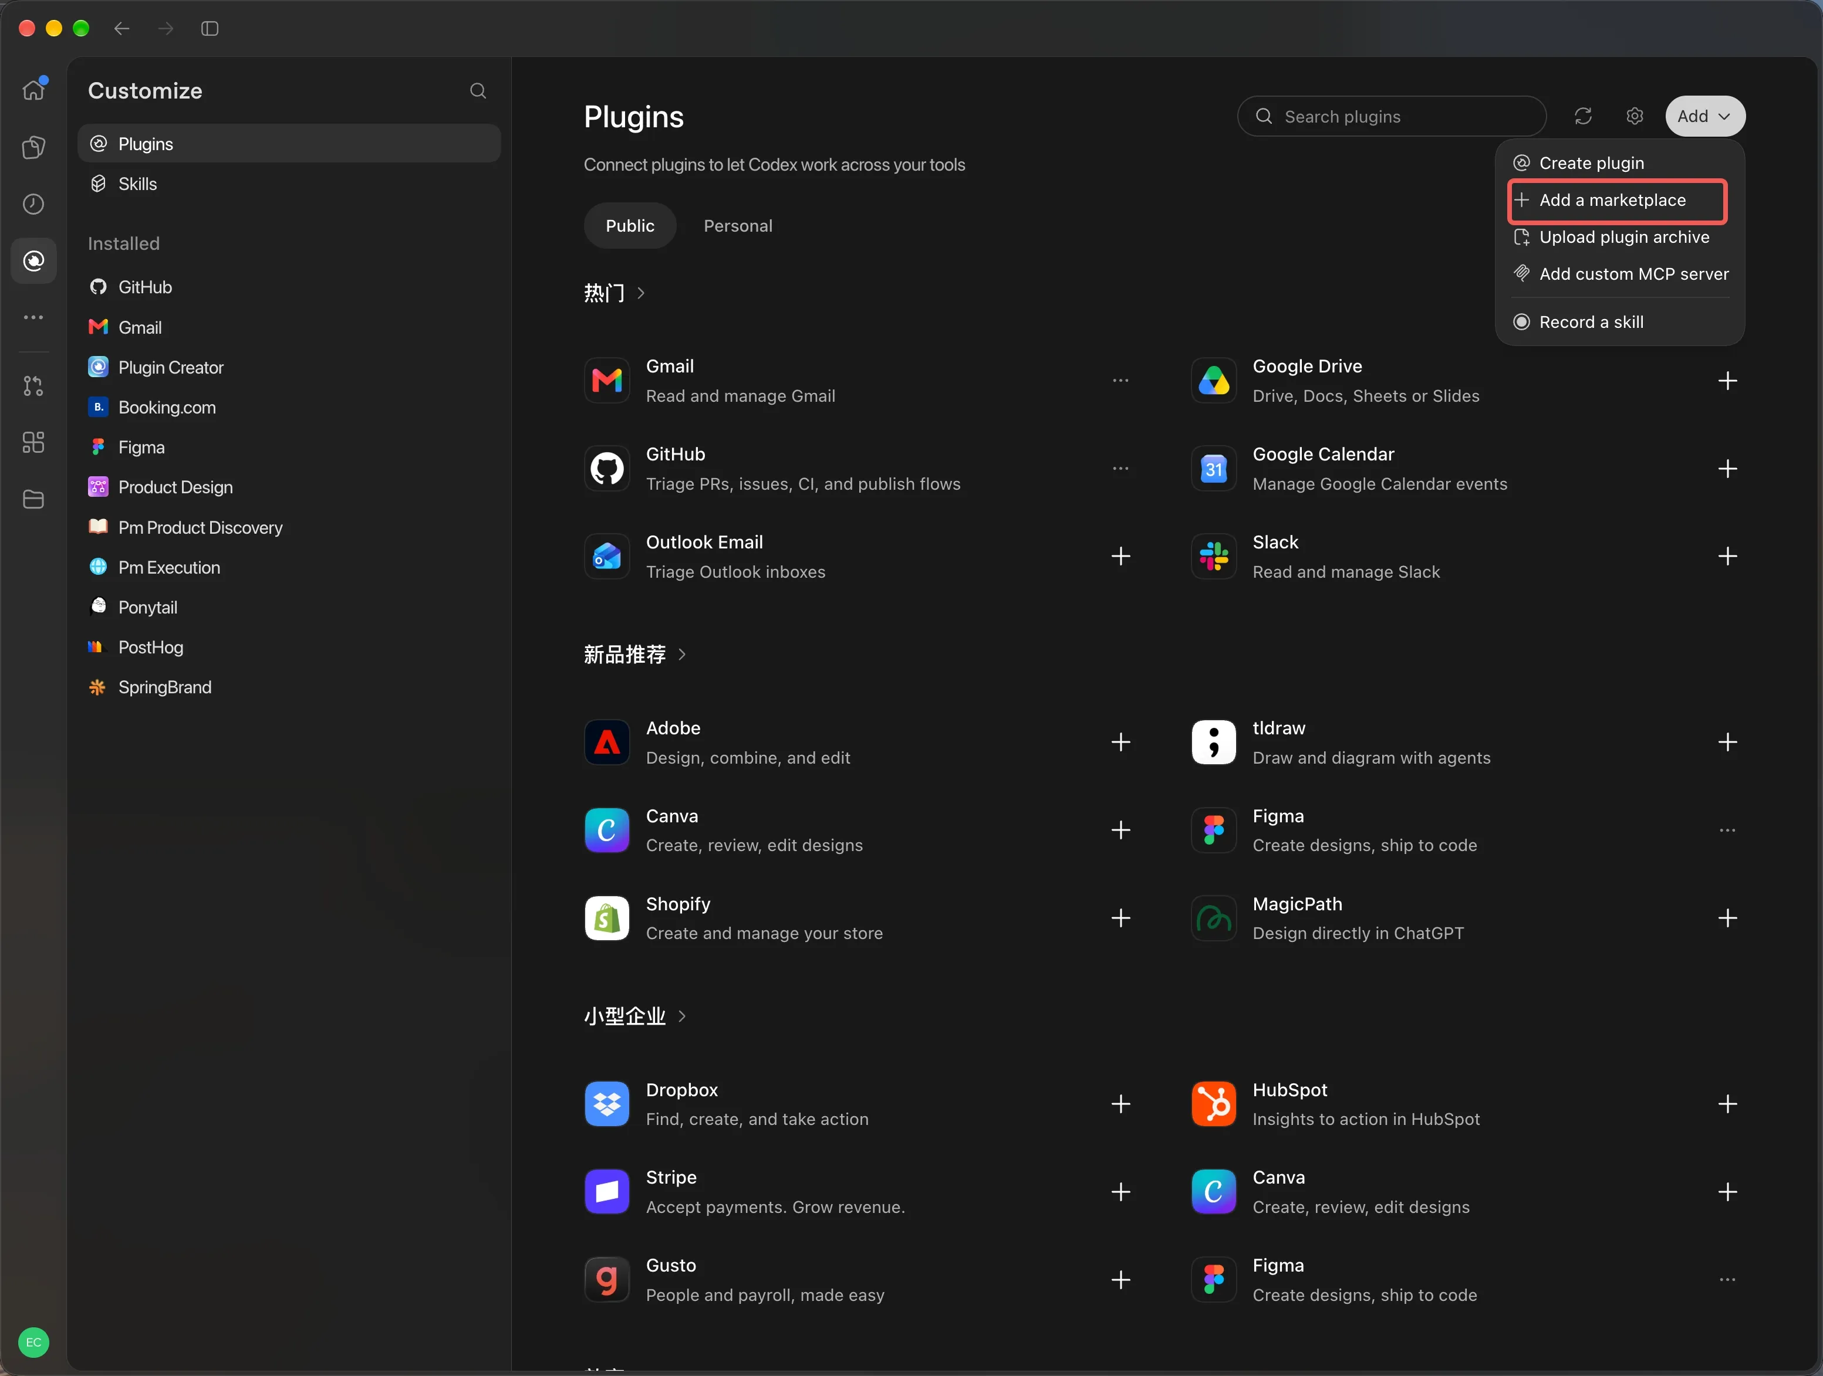
Task: Click the refresh plugins icon
Action: [x=1583, y=116]
